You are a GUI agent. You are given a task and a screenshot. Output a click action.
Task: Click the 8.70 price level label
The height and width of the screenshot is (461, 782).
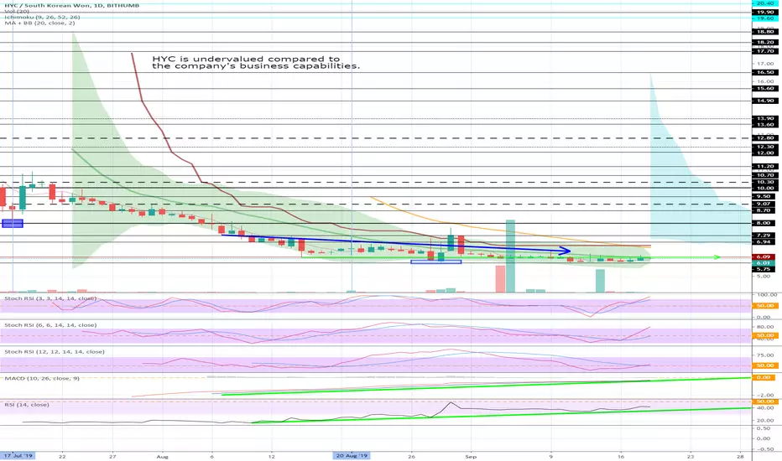(x=765, y=211)
